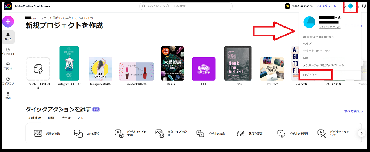Click the ビデオサイズを変更 icon
The height and width of the screenshot is (152, 370).
[119, 133]
